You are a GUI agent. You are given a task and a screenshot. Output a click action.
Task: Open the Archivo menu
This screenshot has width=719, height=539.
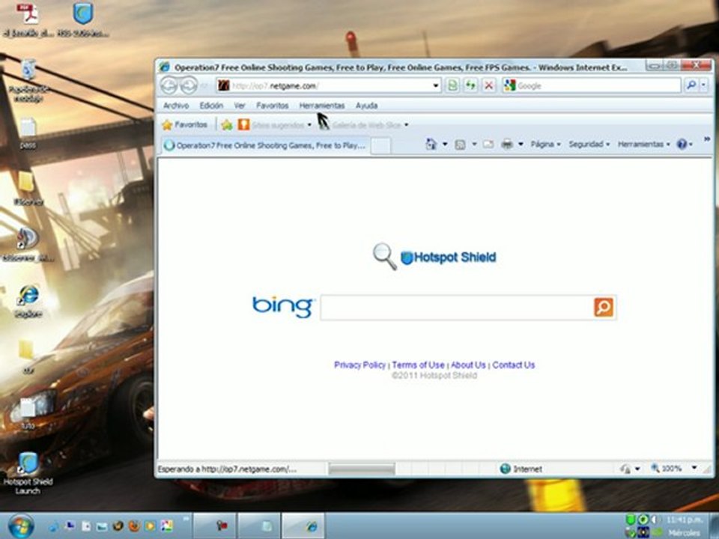(176, 106)
